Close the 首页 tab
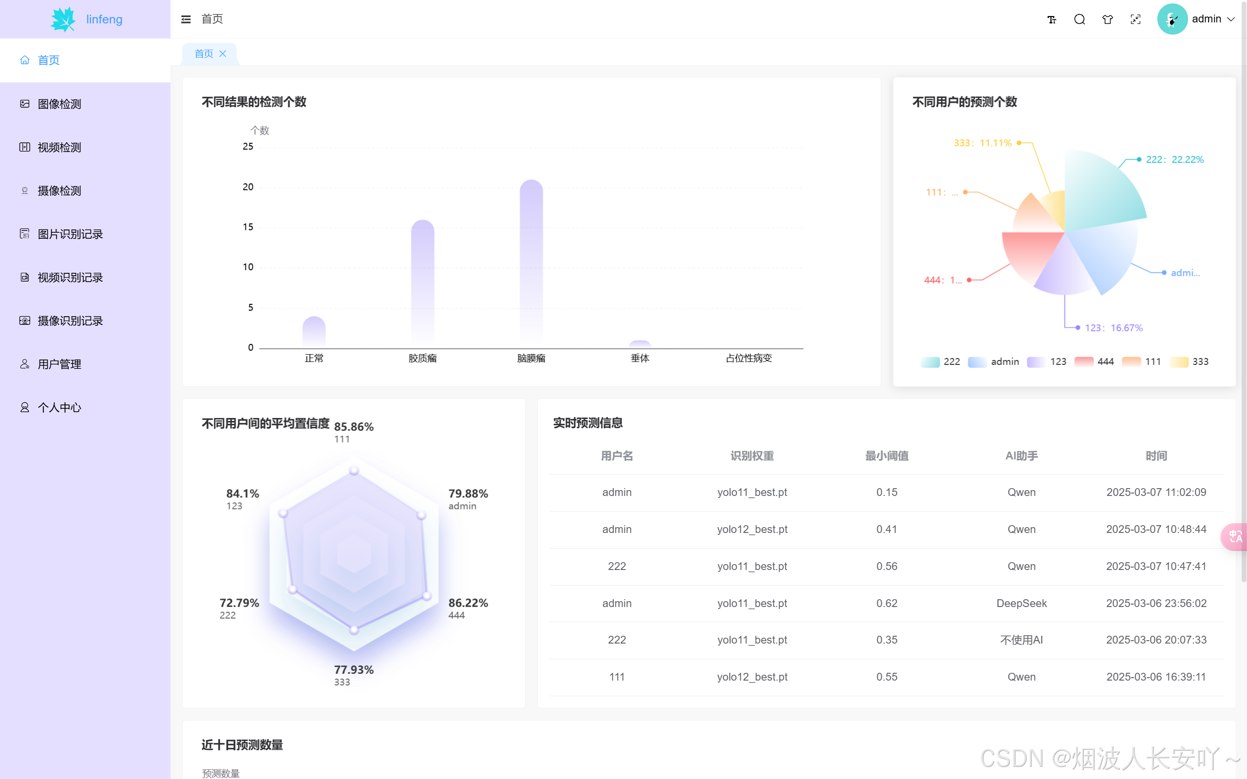Image resolution: width=1247 pixels, height=779 pixels. click(x=223, y=54)
